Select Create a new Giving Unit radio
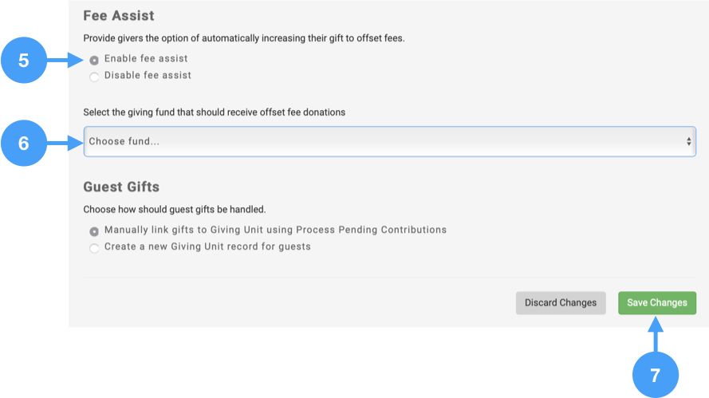709x398 pixels. point(95,248)
